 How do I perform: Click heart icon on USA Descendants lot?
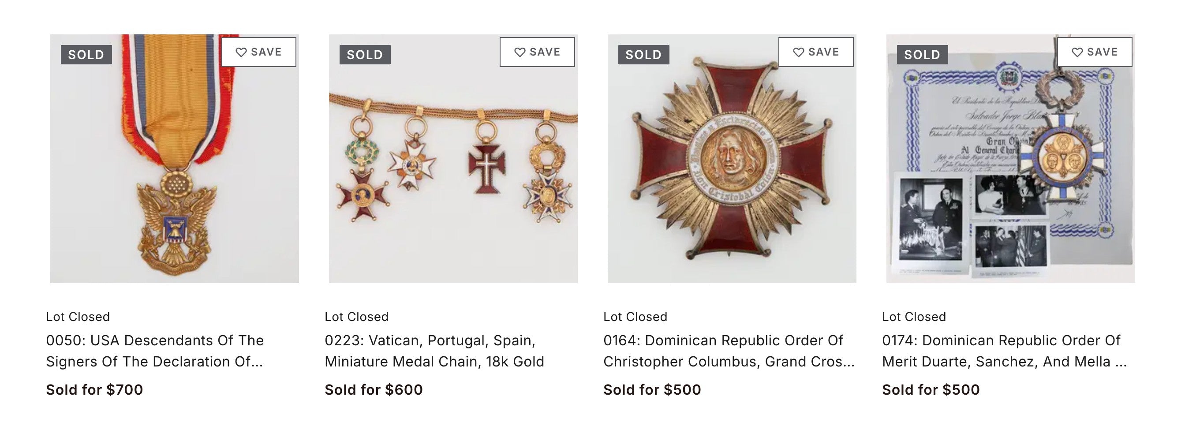pyautogui.click(x=241, y=52)
